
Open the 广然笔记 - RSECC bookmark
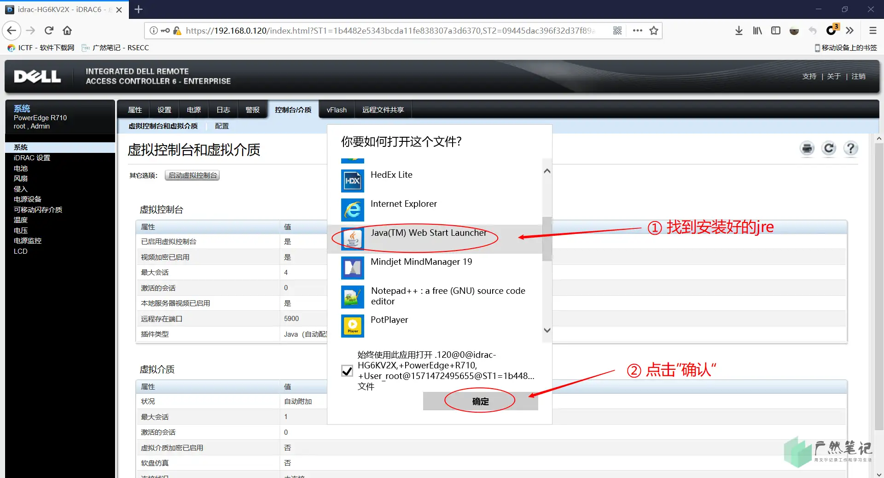[x=116, y=48]
